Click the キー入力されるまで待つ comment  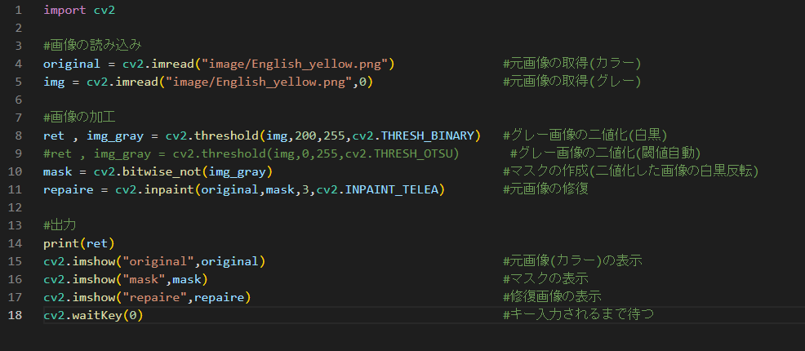coord(578,315)
